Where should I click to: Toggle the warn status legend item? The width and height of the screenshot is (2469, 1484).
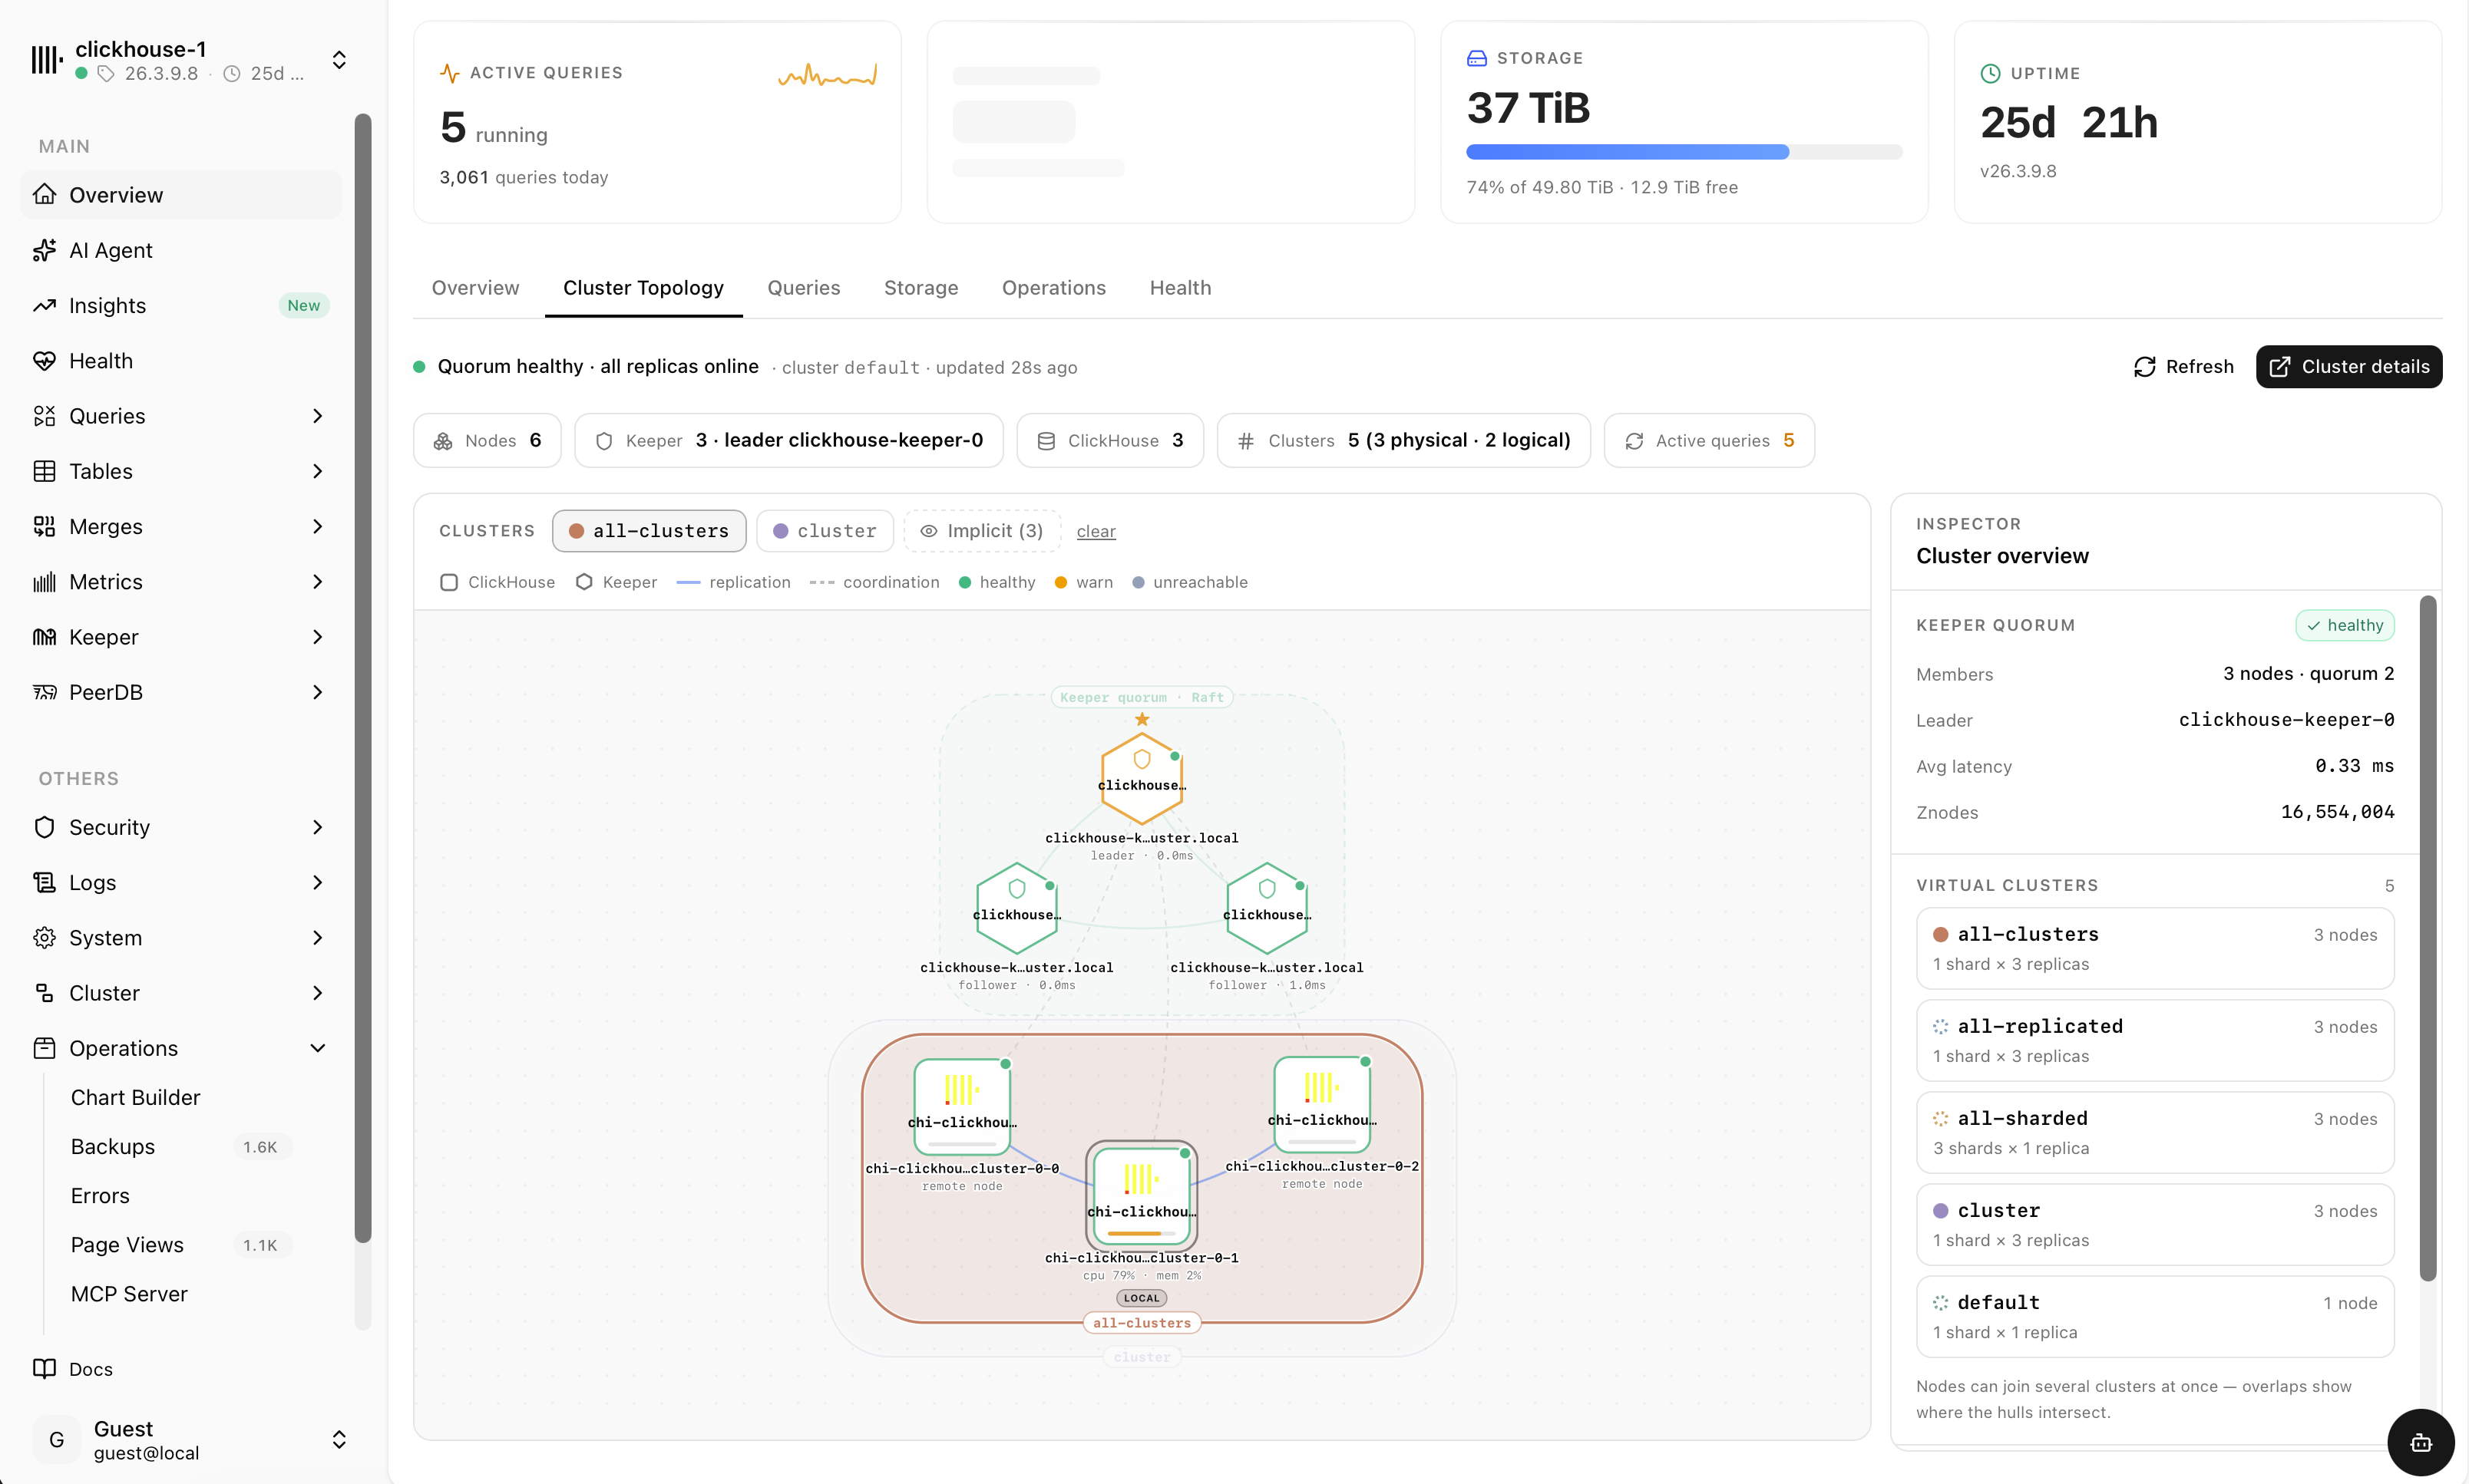tap(1085, 582)
